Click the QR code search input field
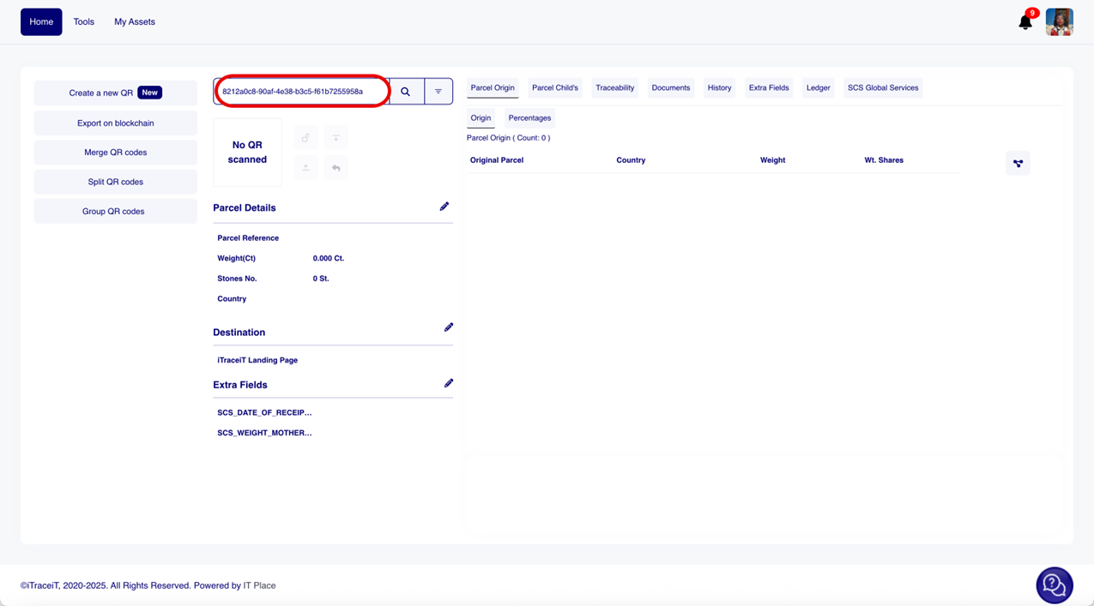The height and width of the screenshot is (606, 1094). 300,92
